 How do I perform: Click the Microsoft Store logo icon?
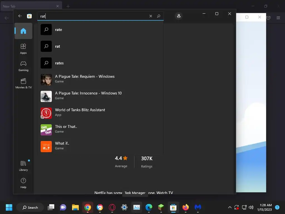[29, 16]
